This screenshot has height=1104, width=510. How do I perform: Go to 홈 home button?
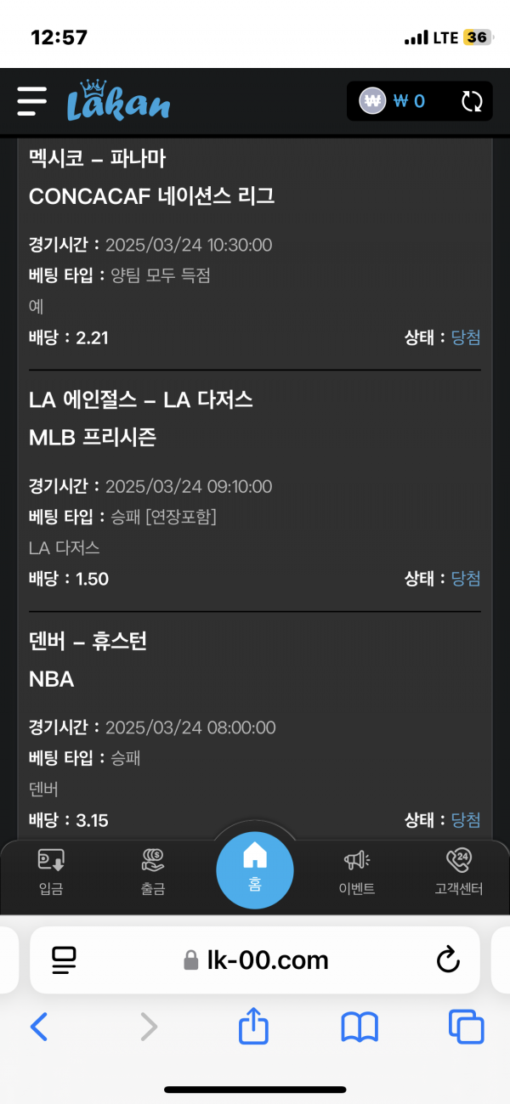pos(255,870)
